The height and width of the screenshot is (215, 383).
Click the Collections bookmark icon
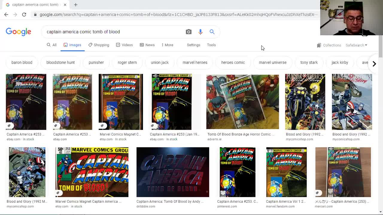pyautogui.click(x=319, y=45)
